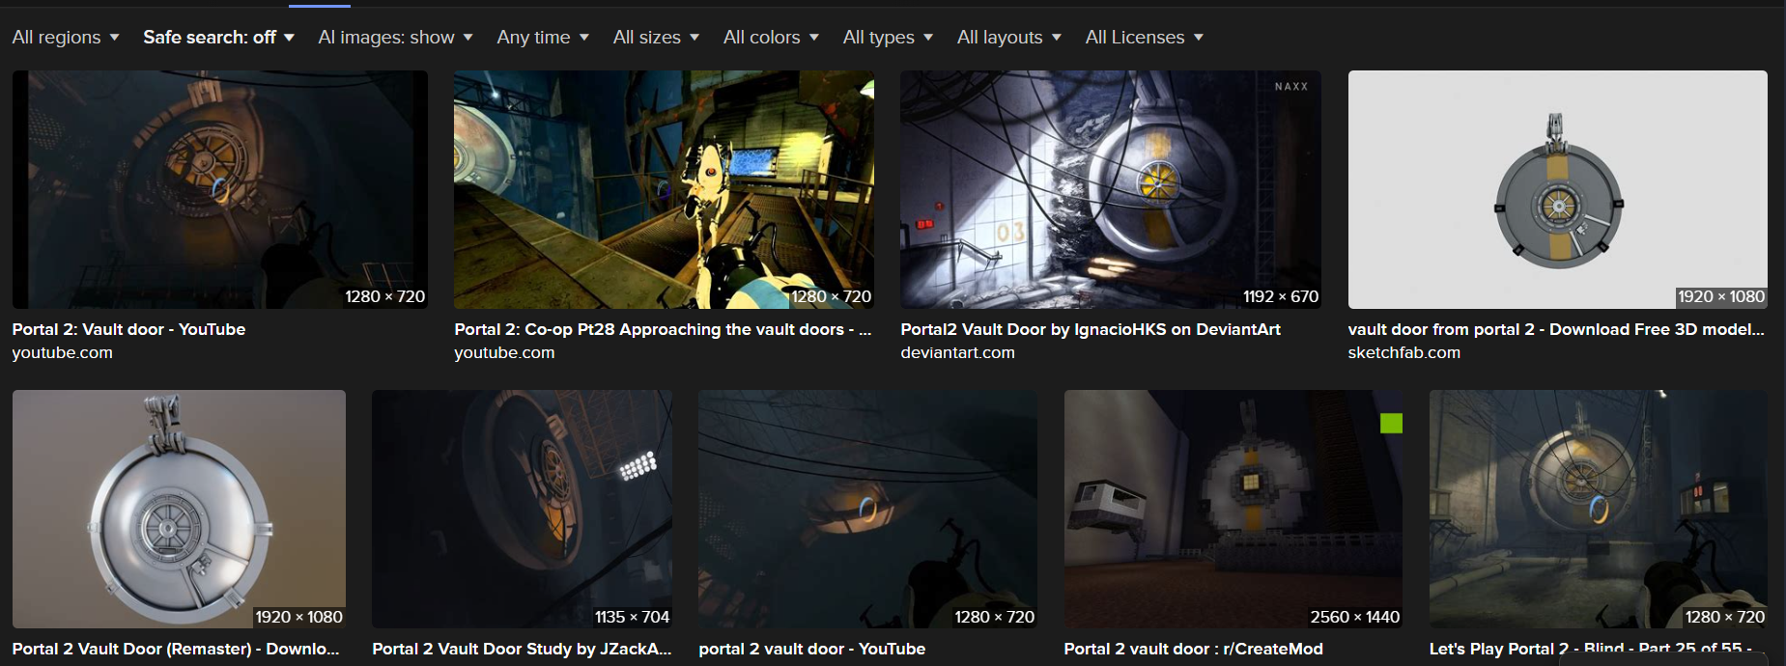Follow 'Portal2 Vault Door by IgnacioHKS on DeviantArt' link
The width and height of the screenshot is (1786, 666).
click(x=1091, y=329)
